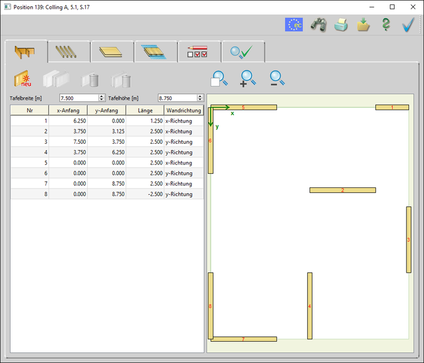424x363 pixels.
Task: Switch to the wooden beams tab
Action: click(x=68, y=52)
